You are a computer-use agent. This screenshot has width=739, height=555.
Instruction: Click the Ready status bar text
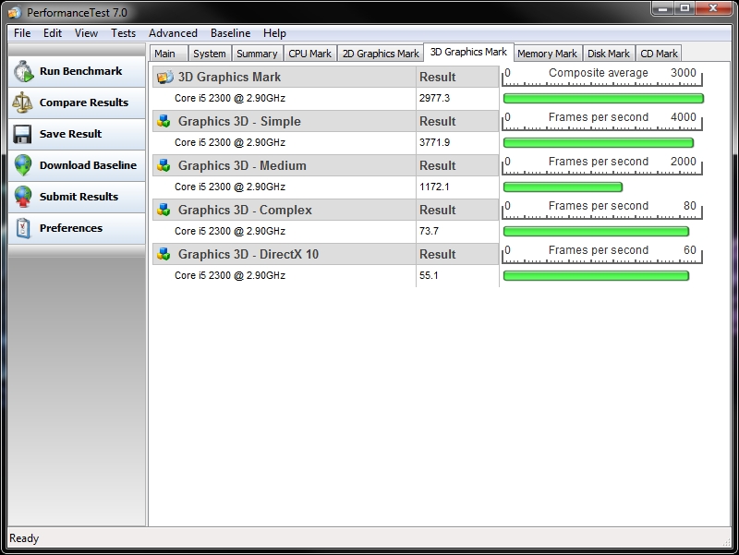(x=24, y=538)
